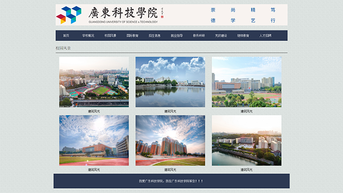Click the footer slogan text
Image resolution: width=343 pixels, height=193 pixels.
coord(171,181)
